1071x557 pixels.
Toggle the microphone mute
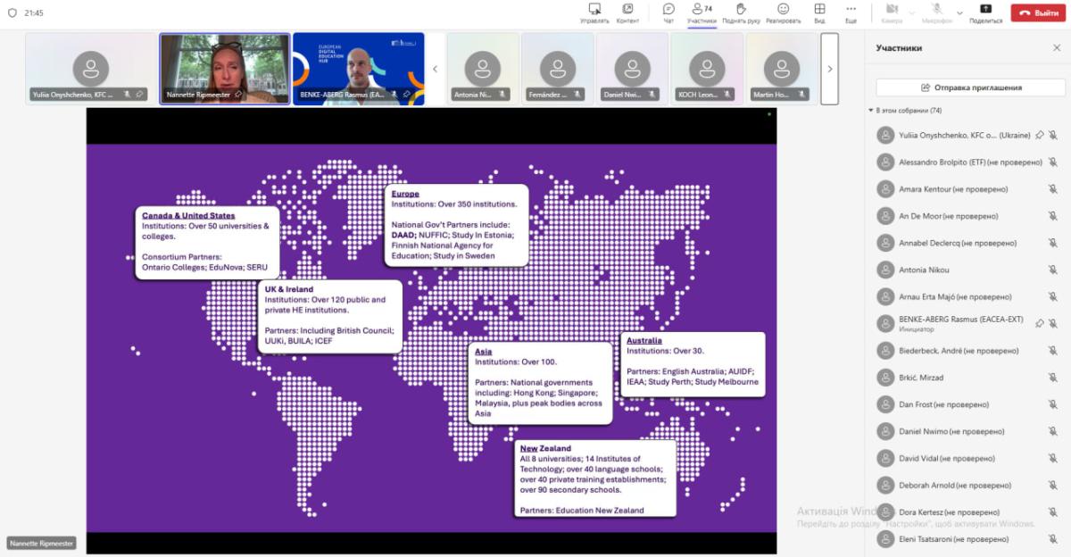(x=935, y=12)
